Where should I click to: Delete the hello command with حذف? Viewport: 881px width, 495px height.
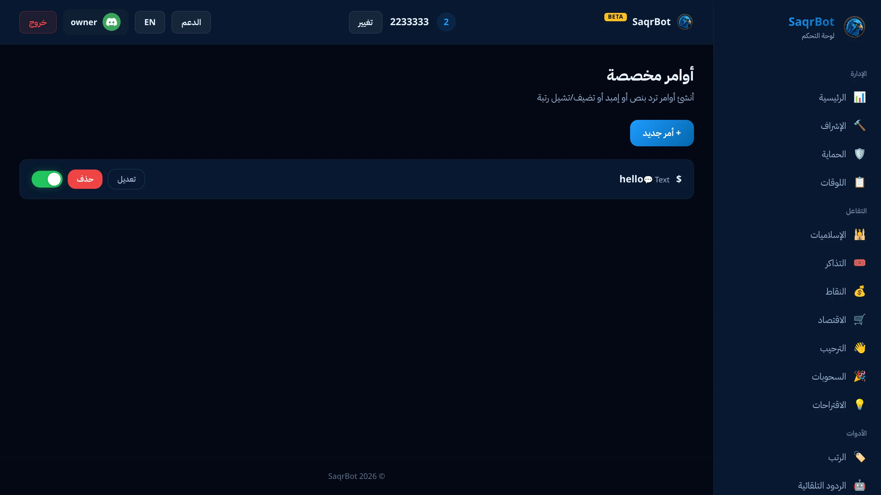(85, 179)
